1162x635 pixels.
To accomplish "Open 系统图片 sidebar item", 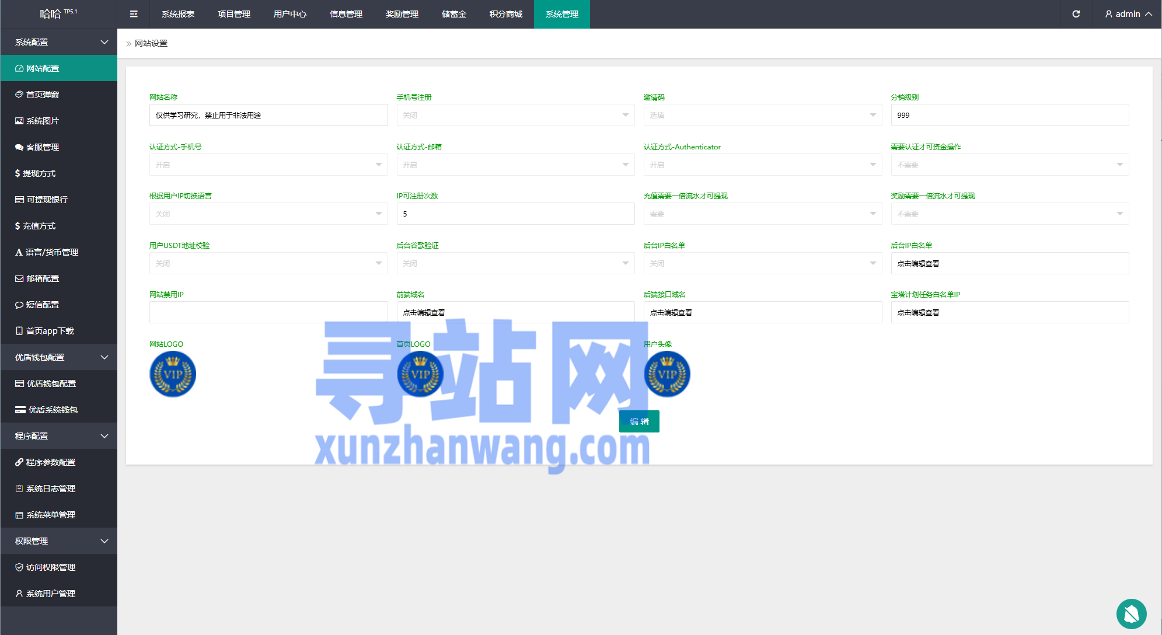I will point(43,121).
